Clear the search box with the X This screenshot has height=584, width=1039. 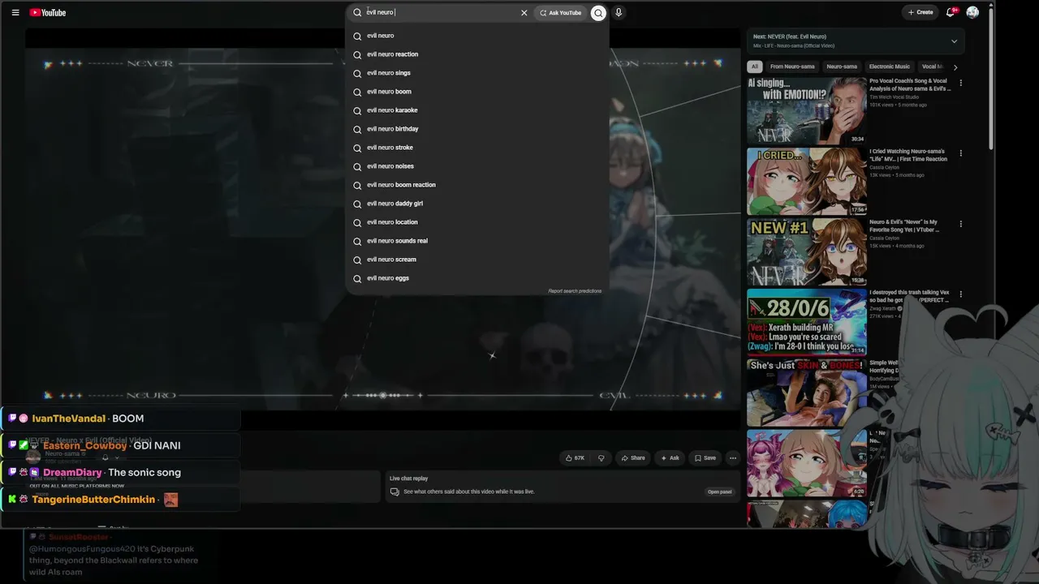(524, 12)
